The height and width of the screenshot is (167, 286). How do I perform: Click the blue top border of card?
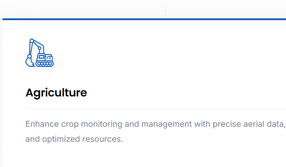click(x=144, y=19)
